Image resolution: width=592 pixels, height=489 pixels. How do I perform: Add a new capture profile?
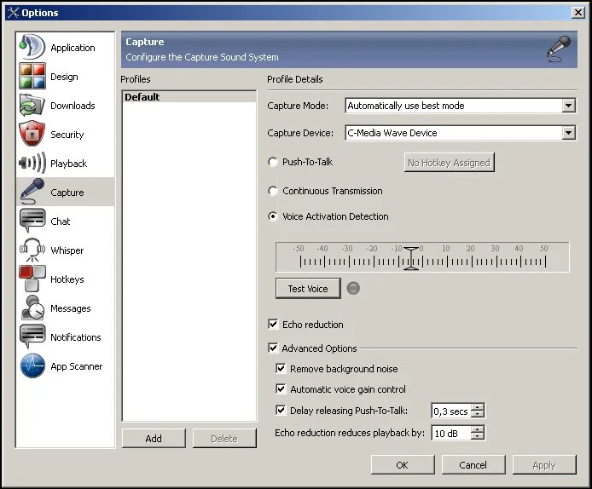click(154, 439)
